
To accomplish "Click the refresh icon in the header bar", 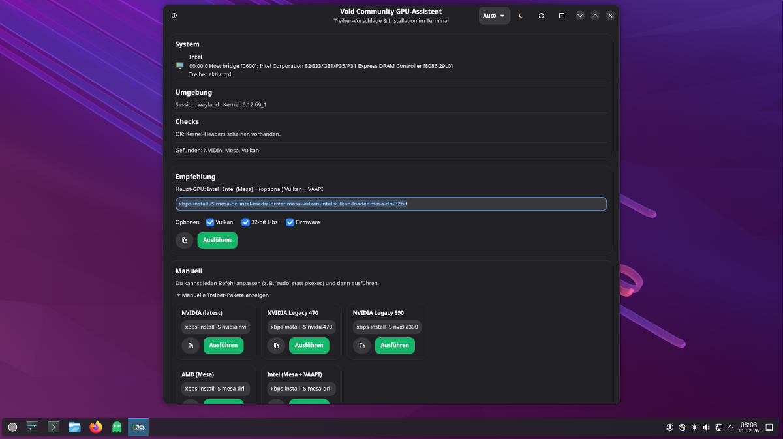I will point(541,16).
